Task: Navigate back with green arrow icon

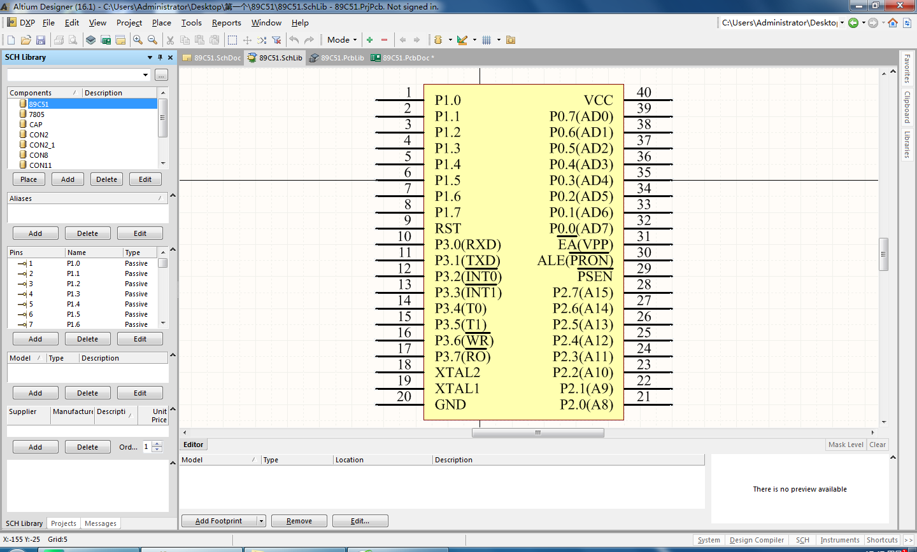Action: (x=853, y=23)
